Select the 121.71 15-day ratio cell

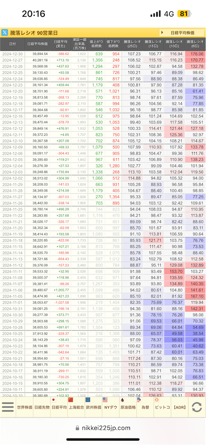click(153, 240)
